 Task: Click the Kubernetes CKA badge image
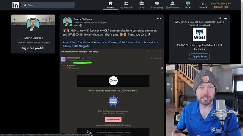(x=113, y=101)
